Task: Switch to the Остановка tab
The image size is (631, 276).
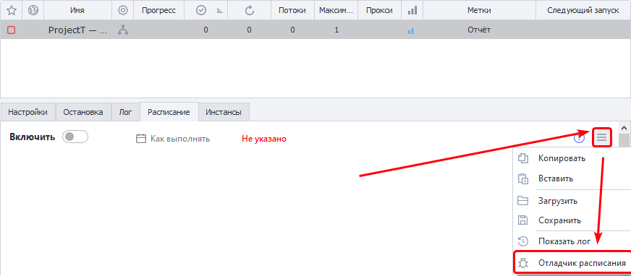Action: 83,112
